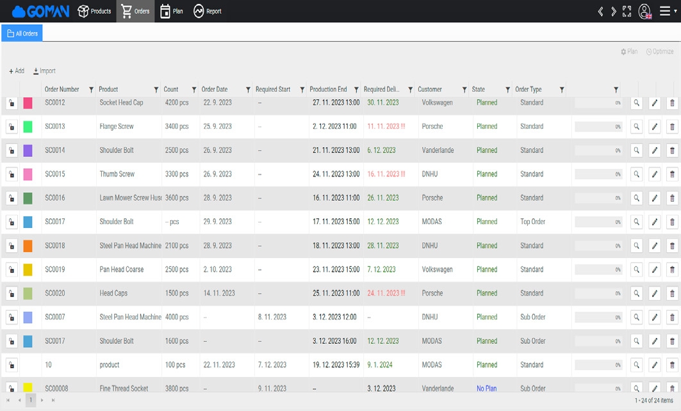This screenshot has width=681, height=411.
Task: Open the hamburger menu dropdown
Action: [668, 12]
